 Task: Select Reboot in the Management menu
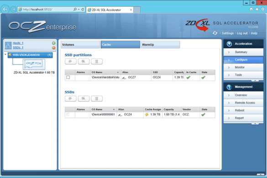click(243, 110)
